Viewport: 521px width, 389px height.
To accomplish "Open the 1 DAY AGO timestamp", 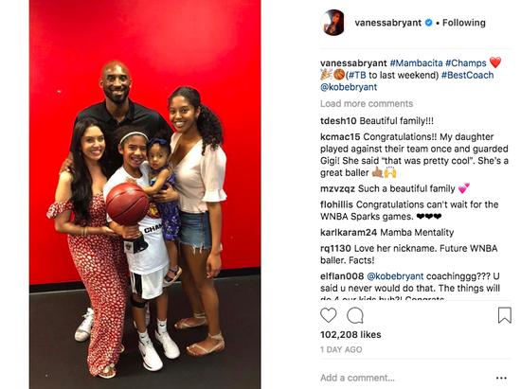I will tap(341, 349).
